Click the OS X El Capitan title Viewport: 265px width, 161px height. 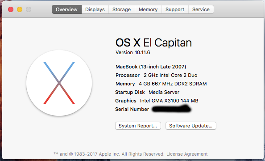point(153,42)
